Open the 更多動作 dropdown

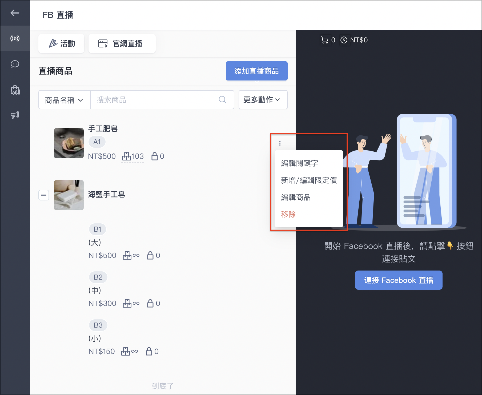click(263, 100)
